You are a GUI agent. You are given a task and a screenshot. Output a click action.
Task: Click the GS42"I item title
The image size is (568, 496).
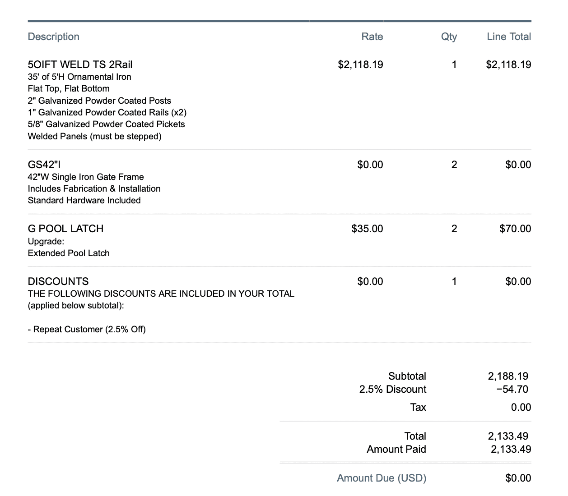44,165
